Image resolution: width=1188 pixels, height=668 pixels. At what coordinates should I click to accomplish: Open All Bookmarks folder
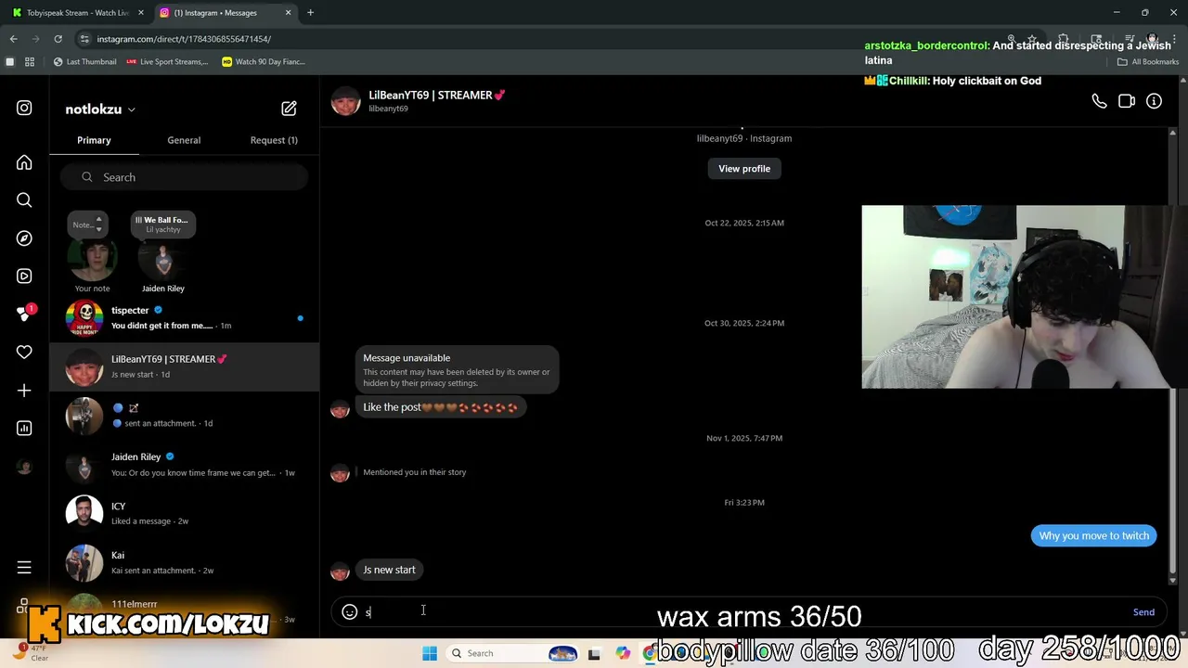pyautogui.click(x=1148, y=62)
